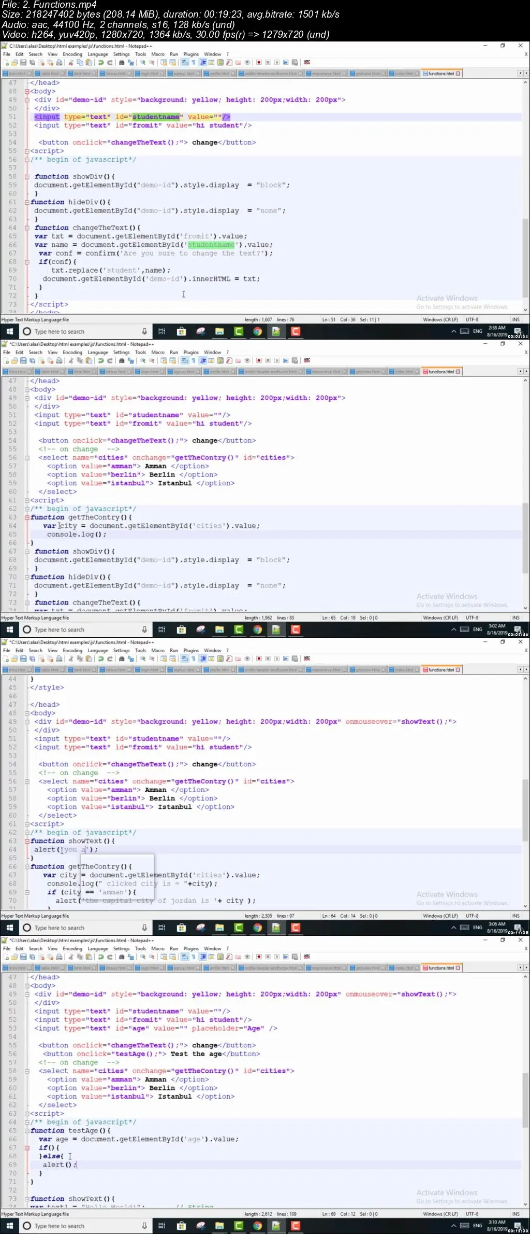Click the Cut scissors icon in the 2:58 AM frame
This screenshot has width=530, height=1234.
(x=71, y=62)
